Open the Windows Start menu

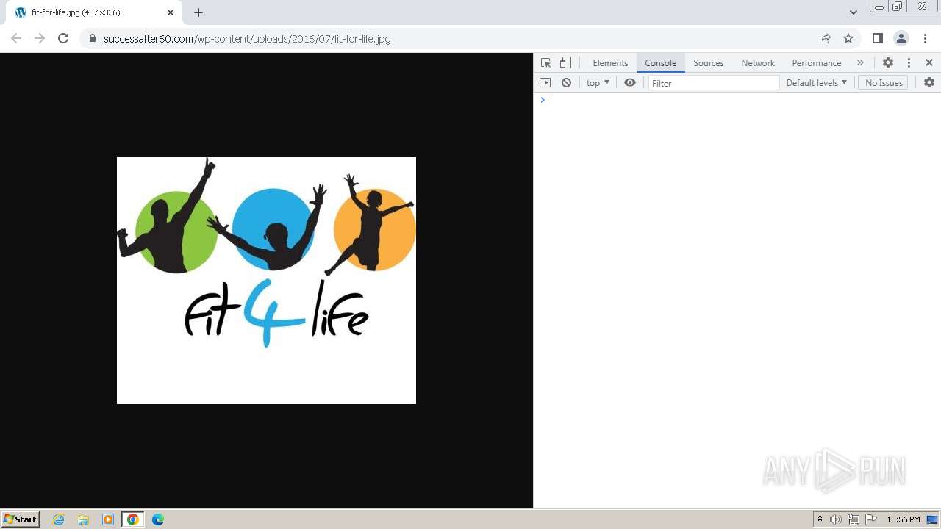(x=21, y=519)
